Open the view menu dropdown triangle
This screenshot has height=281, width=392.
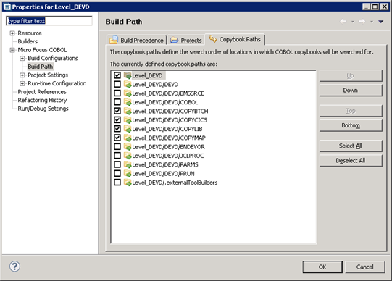(380, 22)
